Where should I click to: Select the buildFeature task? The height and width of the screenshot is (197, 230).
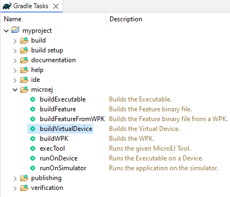pos(58,109)
